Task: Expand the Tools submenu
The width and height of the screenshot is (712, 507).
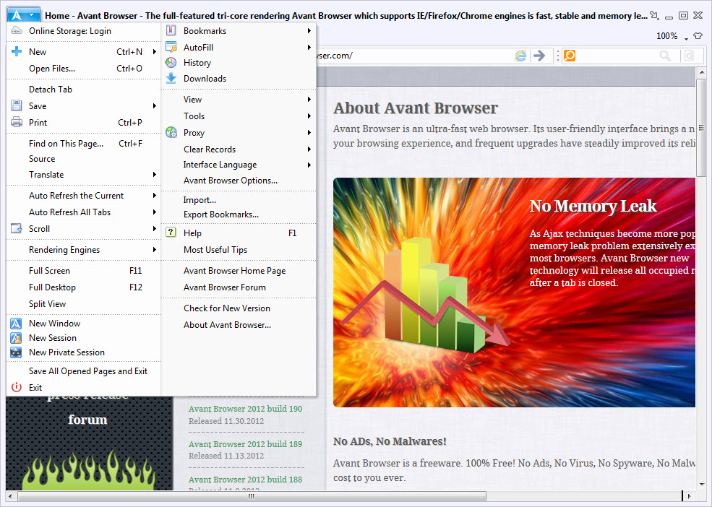Action: (309, 116)
